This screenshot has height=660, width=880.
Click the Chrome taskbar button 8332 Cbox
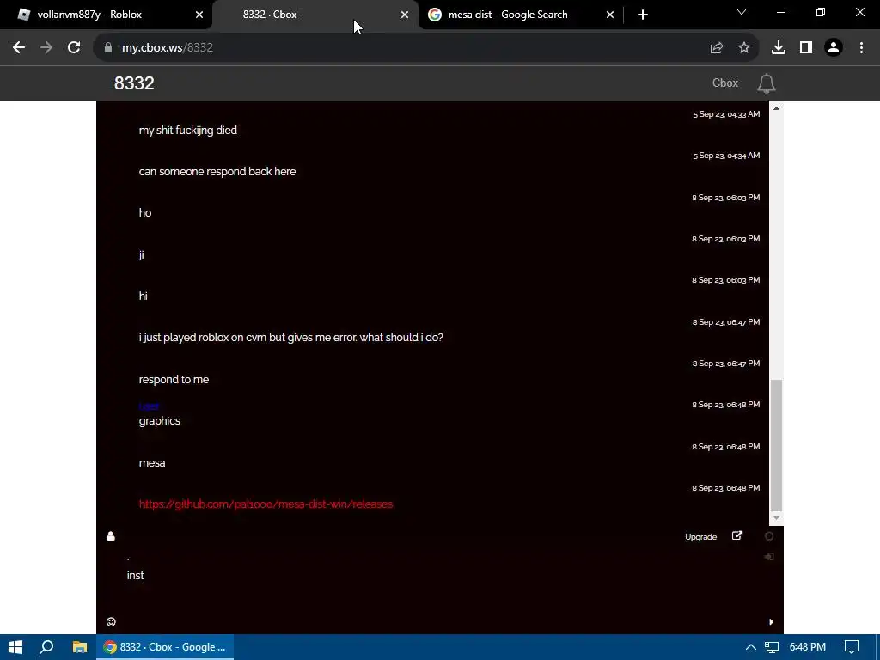(x=165, y=647)
